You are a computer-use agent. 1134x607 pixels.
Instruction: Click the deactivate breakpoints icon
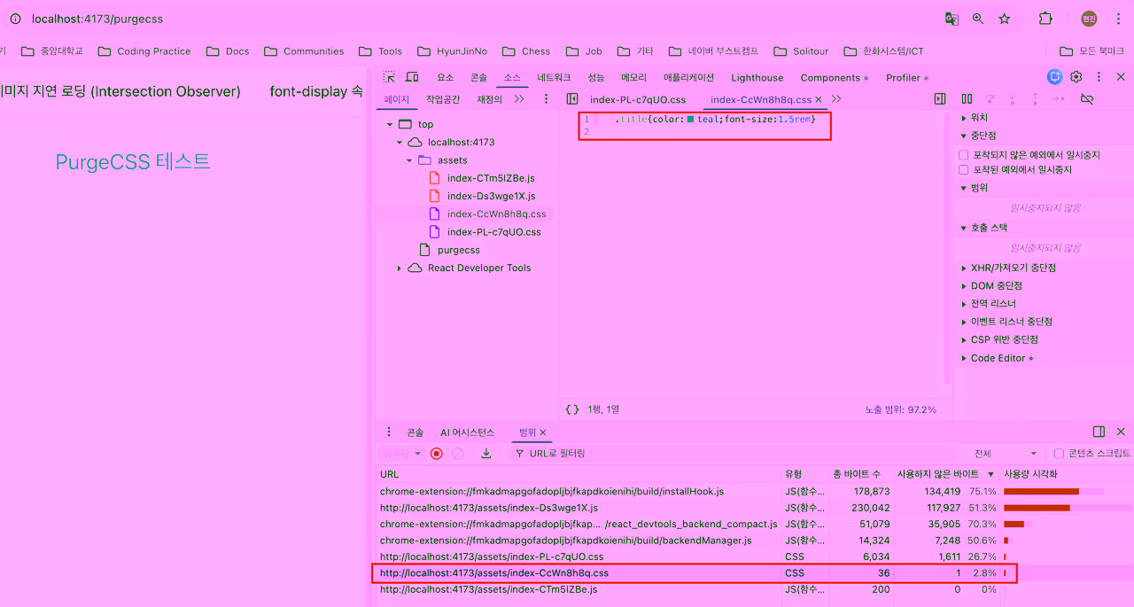(x=1087, y=99)
